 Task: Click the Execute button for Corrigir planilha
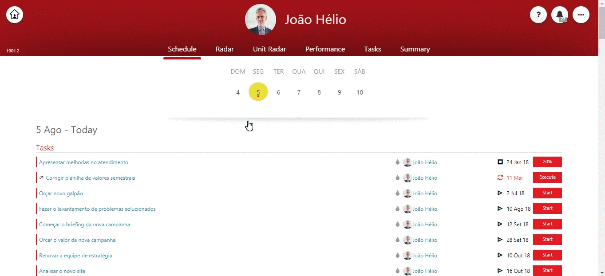pos(547,177)
